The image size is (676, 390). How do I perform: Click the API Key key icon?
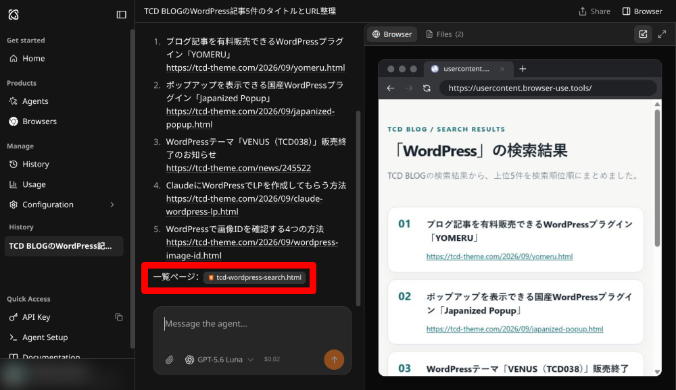(14, 317)
